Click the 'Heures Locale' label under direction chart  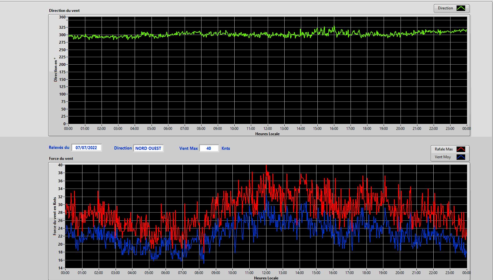(267, 134)
